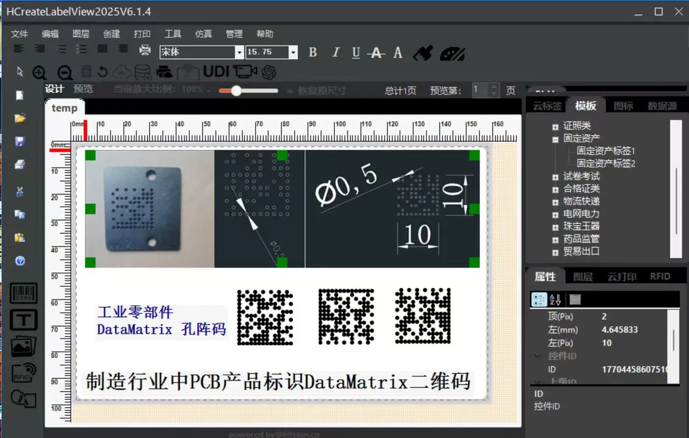689x438 pixels.
Task: Select the text box T tool
Action: pyautogui.click(x=24, y=320)
